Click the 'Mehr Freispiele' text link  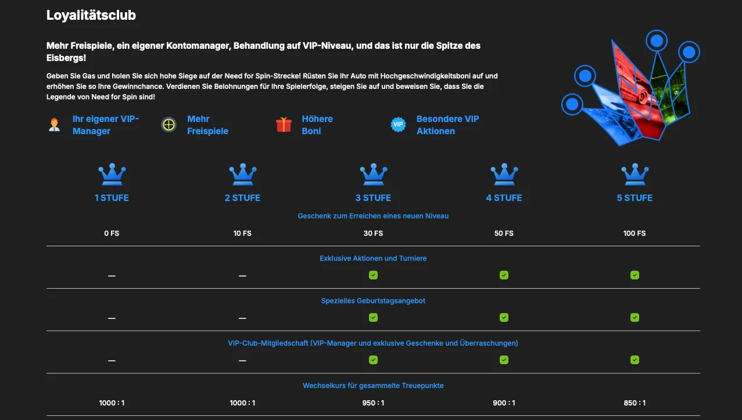click(207, 125)
